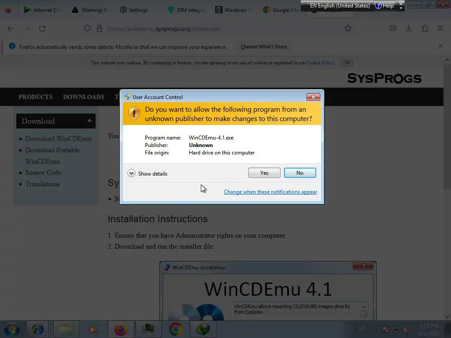Screen dimensions: 451x338
Task: Open PRODUCTS menu on SysProgs site
Action: (35, 97)
